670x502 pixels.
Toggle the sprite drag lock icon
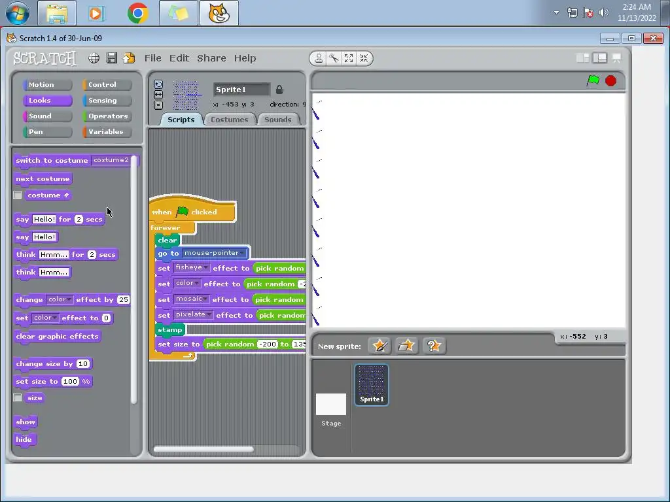(279, 89)
